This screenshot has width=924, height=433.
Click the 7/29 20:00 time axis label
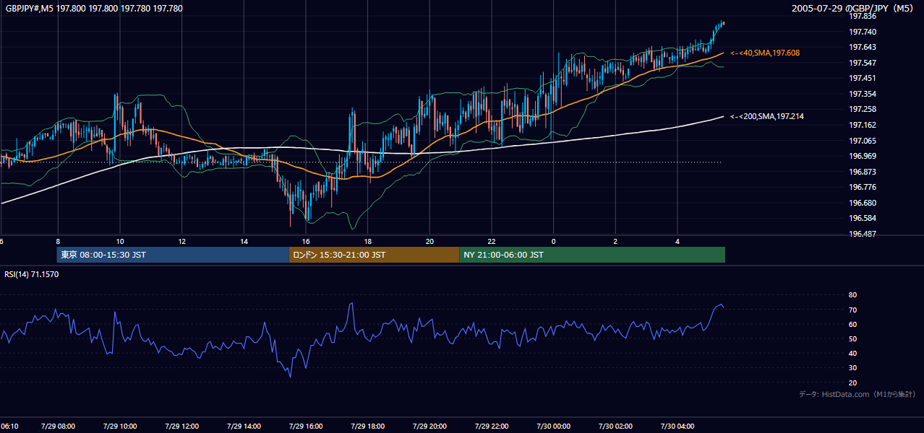tap(430, 426)
